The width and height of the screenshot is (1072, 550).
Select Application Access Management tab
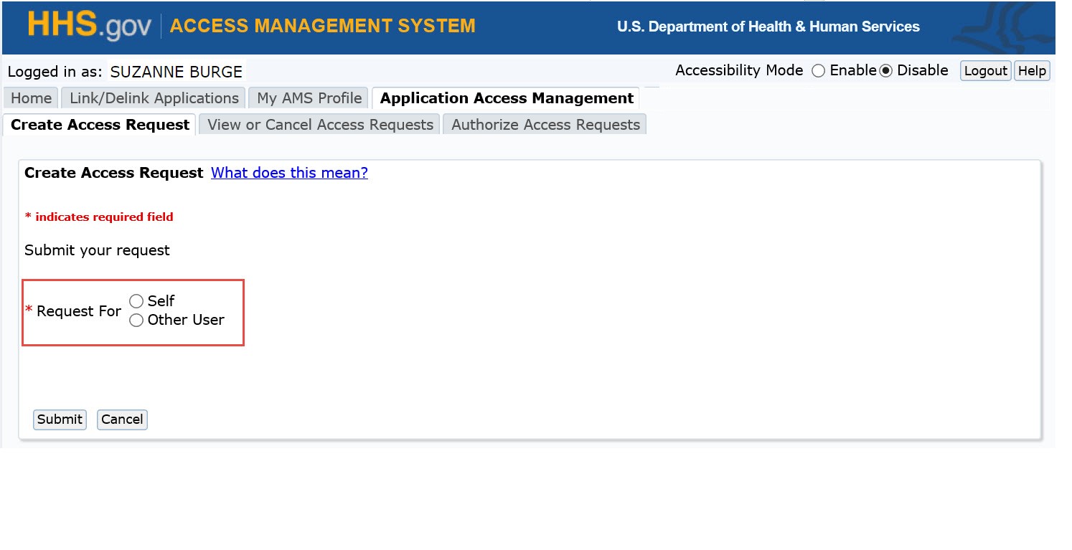coord(507,98)
